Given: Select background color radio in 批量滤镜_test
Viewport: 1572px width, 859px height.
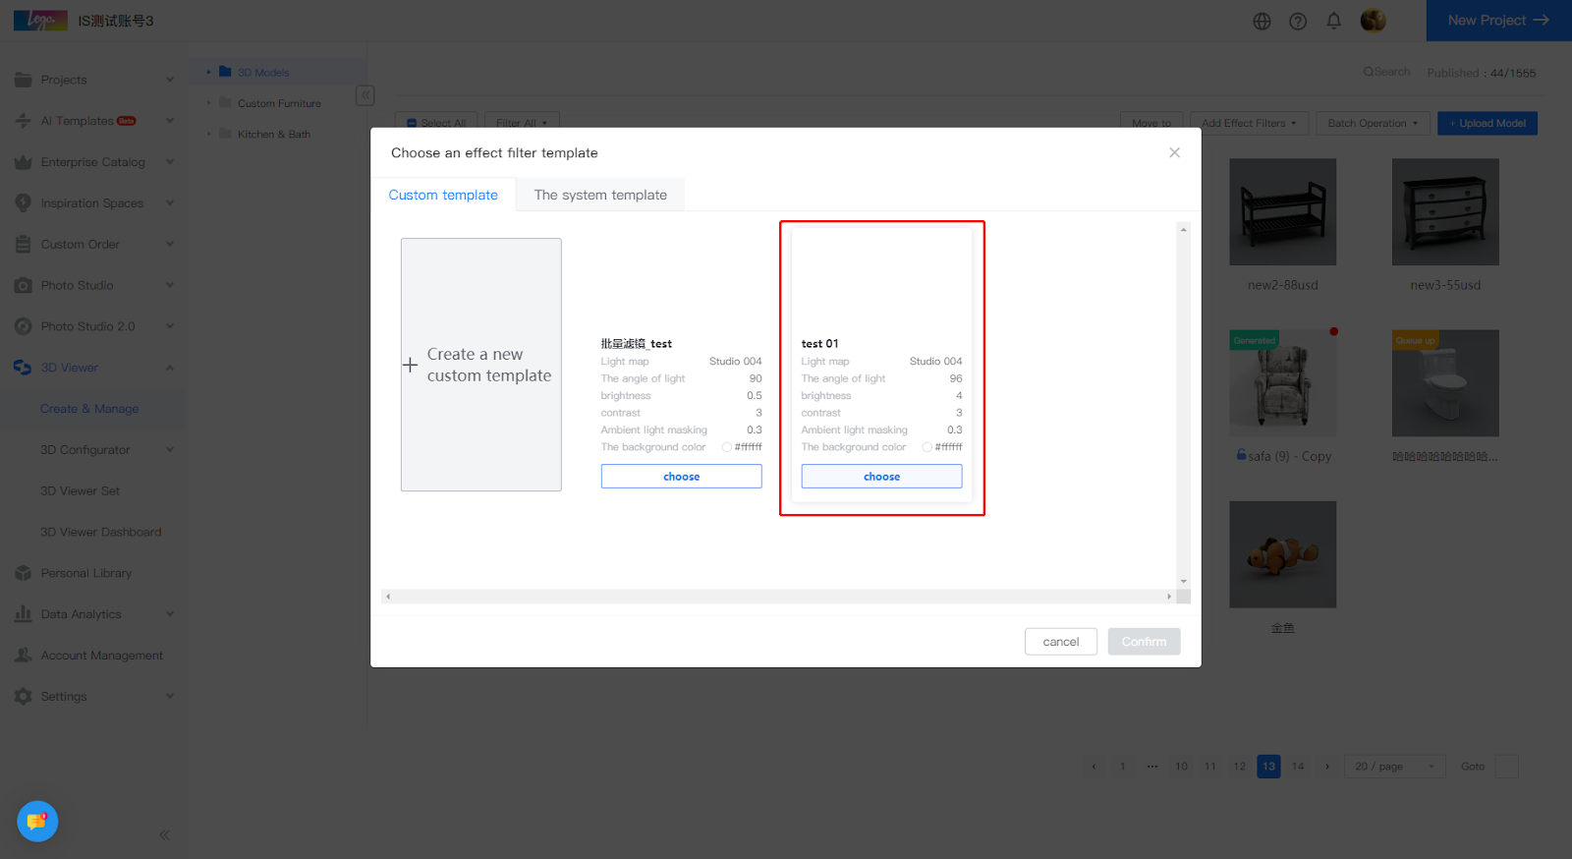Looking at the screenshot, I should [726, 447].
